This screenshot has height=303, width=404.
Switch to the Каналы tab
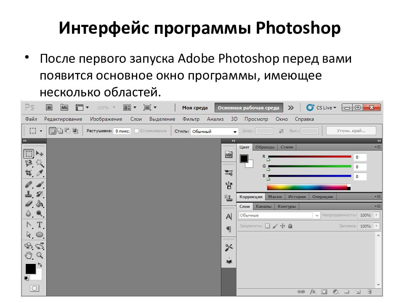point(263,206)
